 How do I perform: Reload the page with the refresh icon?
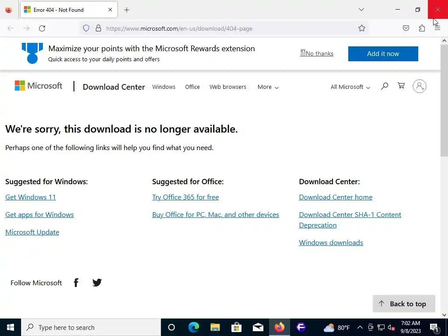42,28
